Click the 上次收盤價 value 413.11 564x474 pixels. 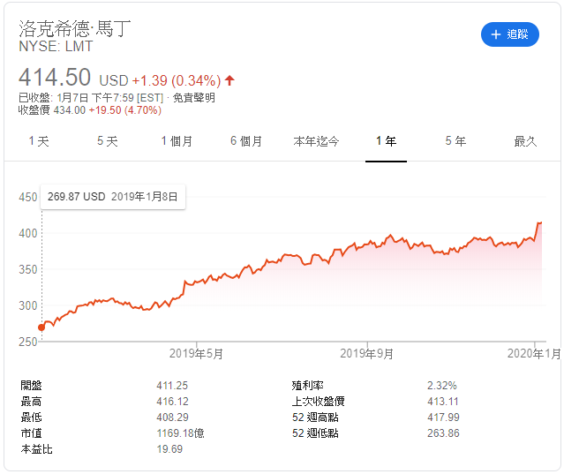(x=443, y=402)
